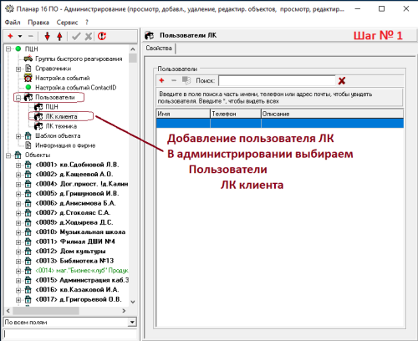Select <0012> Дом культуры object
Viewport: 418px width, 341px height.
70,252
